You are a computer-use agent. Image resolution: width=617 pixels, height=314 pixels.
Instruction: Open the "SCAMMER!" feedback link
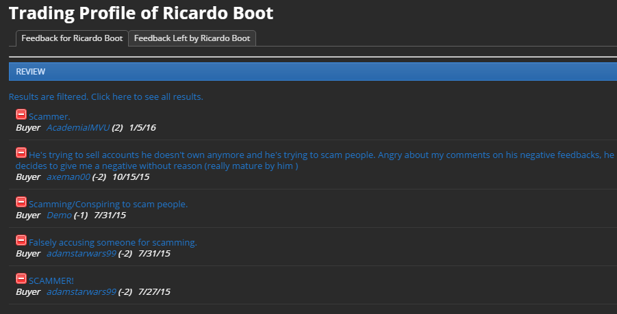click(x=51, y=281)
